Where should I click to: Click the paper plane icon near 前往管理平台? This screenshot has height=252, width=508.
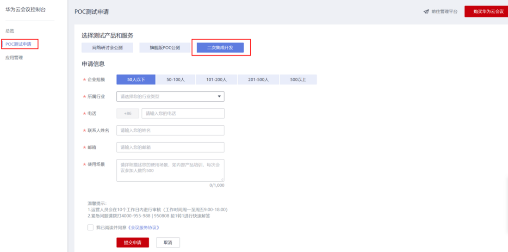click(426, 12)
